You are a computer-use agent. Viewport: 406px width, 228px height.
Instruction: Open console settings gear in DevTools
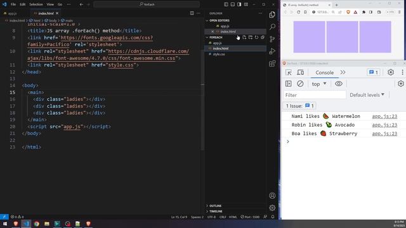(400, 84)
